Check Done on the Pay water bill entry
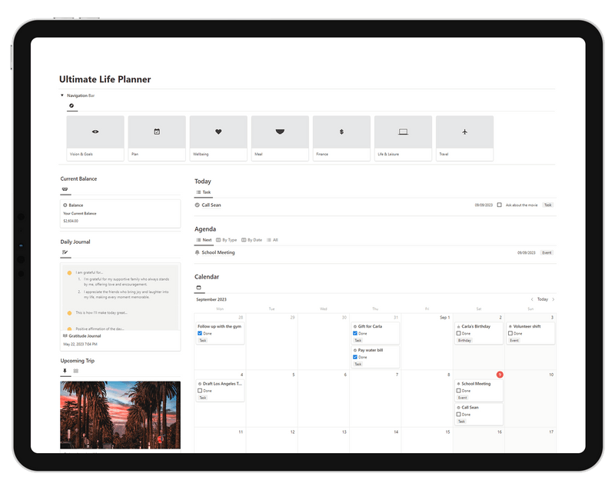Viewport: 615px width, 490px height. [x=354, y=358]
